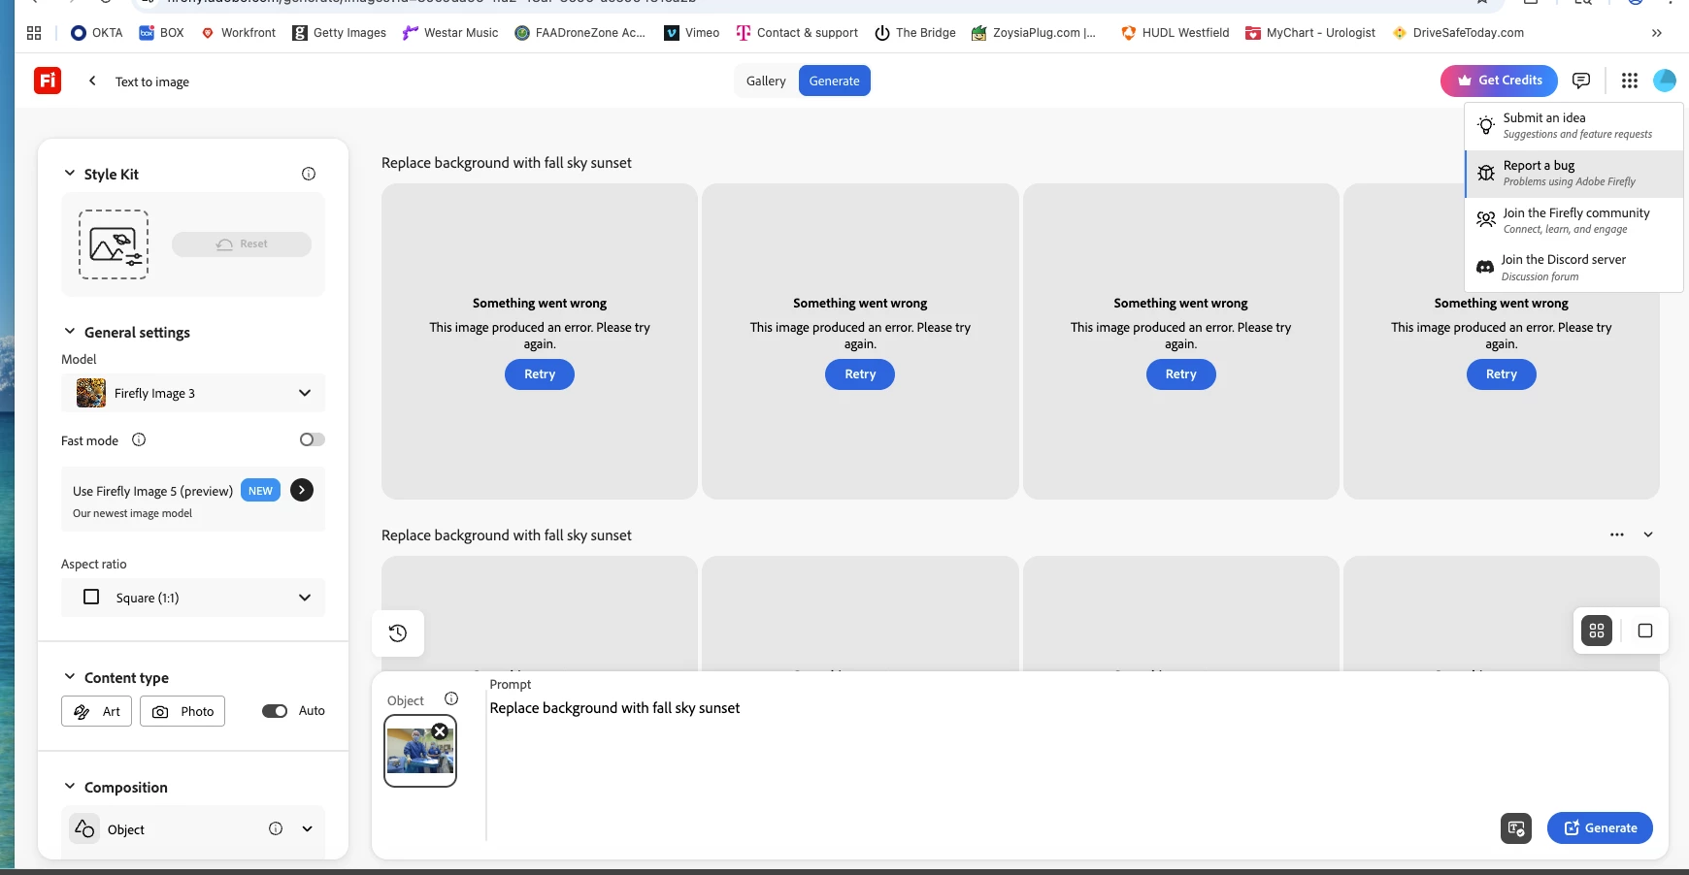This screenshot has width=1689, height=875.
Task: Select Join the Firefly community
Action: tap(1573, 220)
